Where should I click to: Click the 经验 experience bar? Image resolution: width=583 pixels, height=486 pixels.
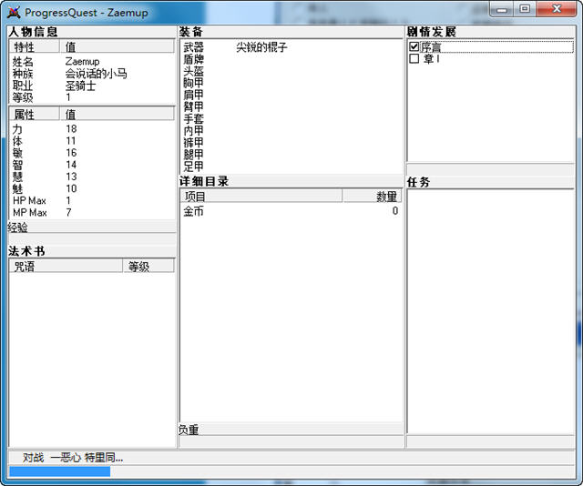pos(91,239)
